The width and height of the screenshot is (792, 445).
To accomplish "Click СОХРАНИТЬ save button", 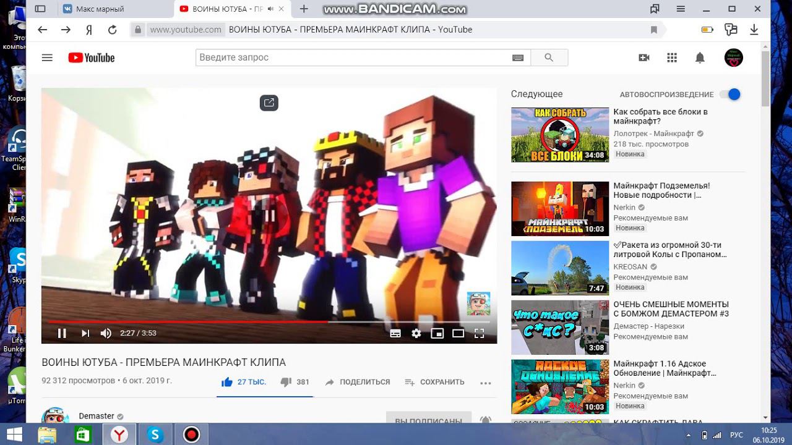I will [434, 382].
